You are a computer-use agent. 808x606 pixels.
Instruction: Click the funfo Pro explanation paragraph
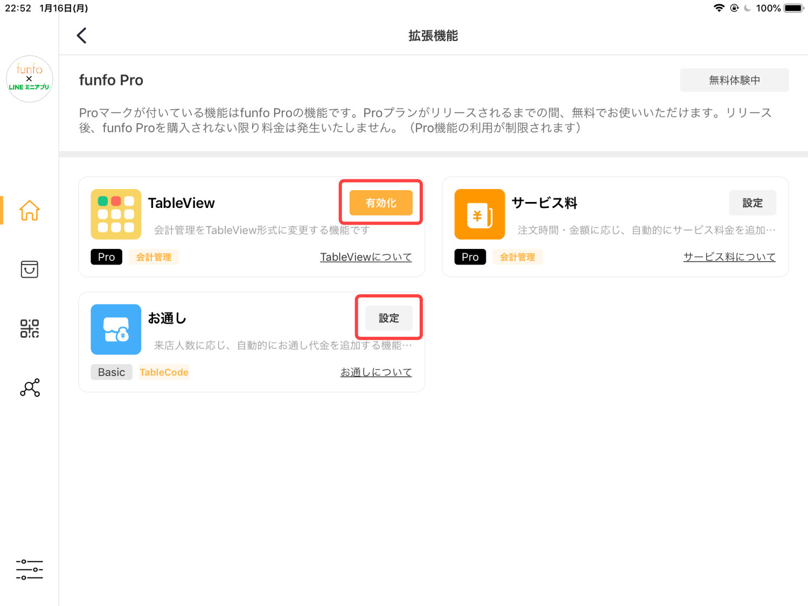[x=426, y=120]
